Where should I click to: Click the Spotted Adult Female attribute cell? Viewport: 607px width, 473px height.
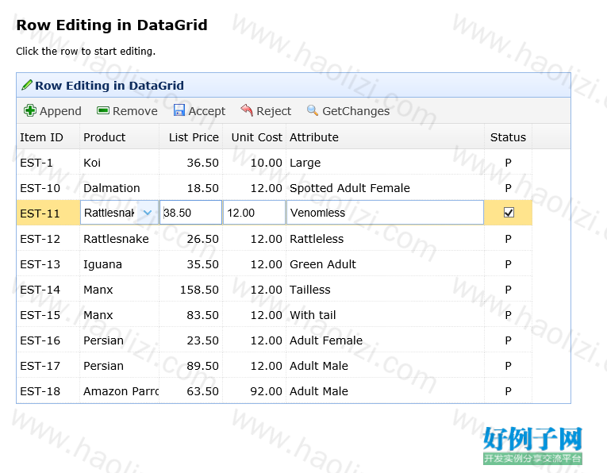pyautogui.click(x=385, y=187)
